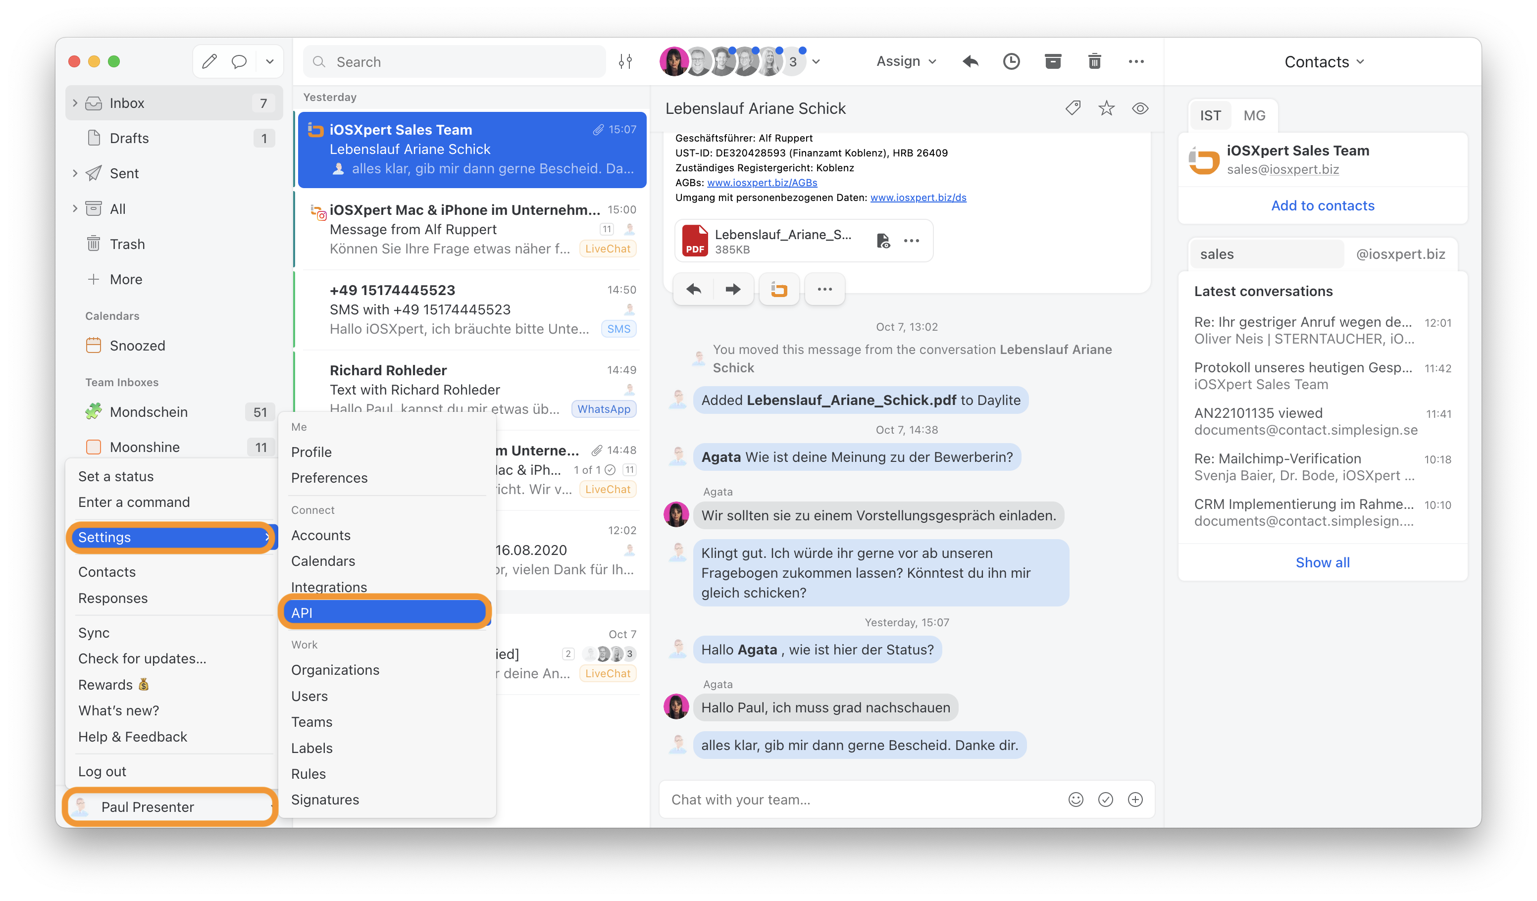1537x901 pixels.
Task: Open attachment more options dots
Action: pos(911,241)
